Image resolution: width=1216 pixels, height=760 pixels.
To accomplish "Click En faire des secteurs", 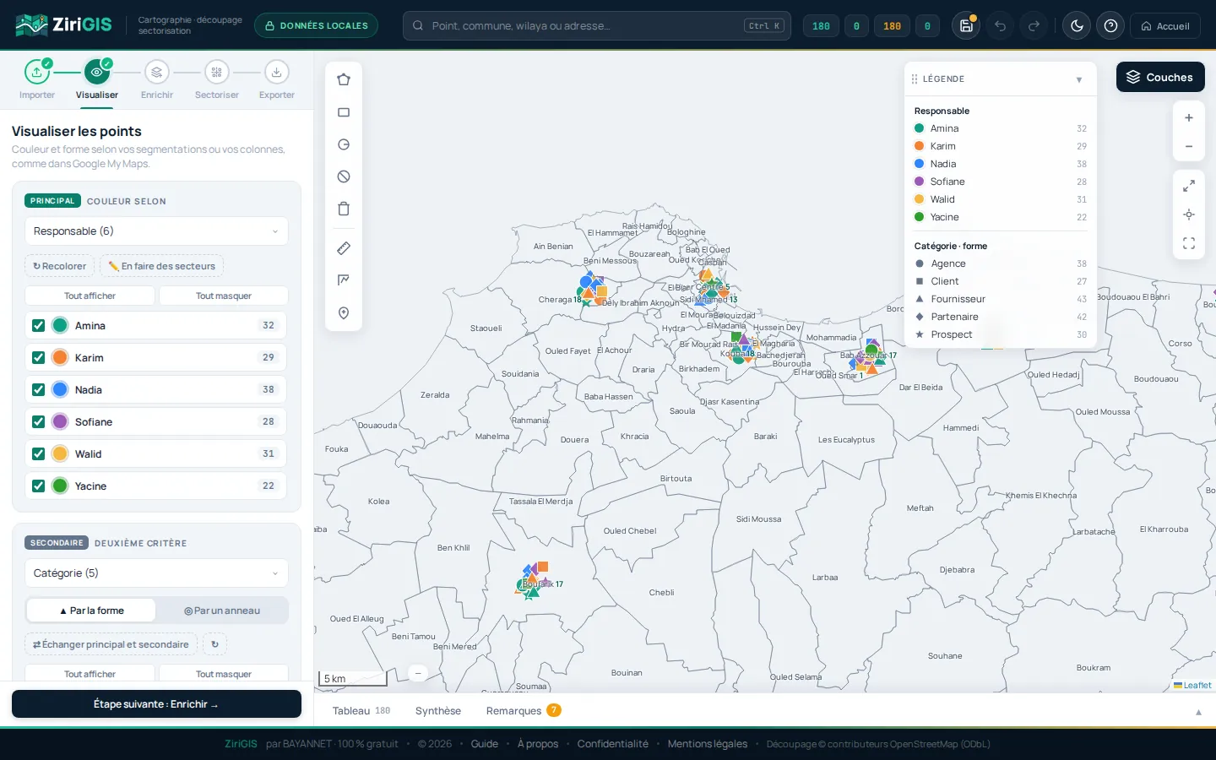I will tap(161, 266).
